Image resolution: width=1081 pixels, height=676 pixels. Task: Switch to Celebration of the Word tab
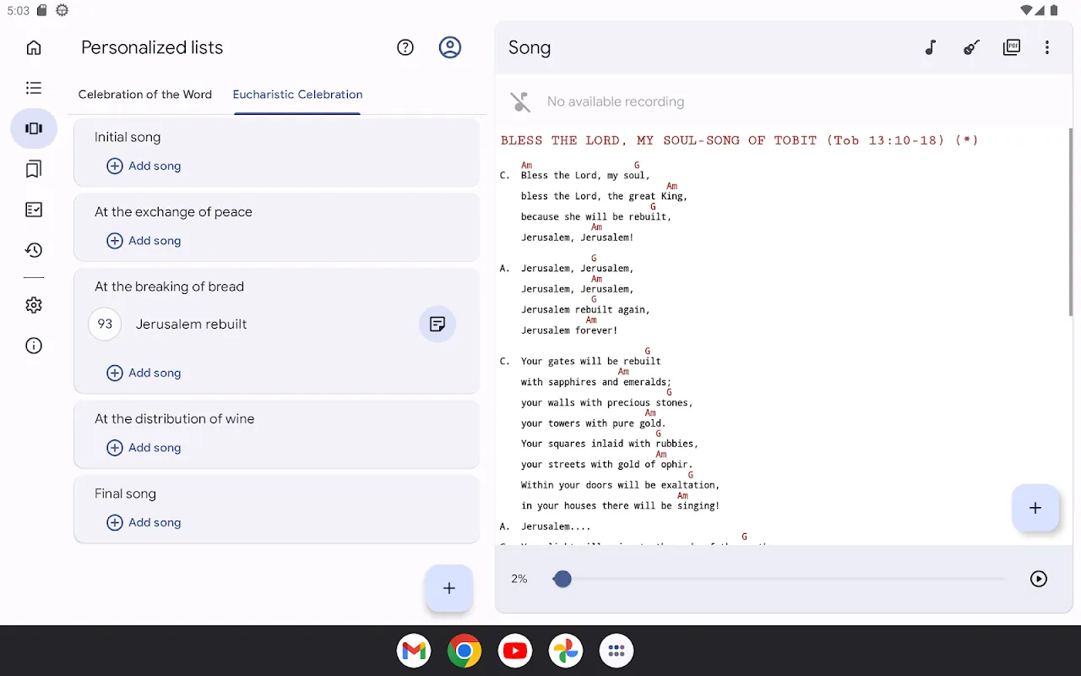coord(145,95)
